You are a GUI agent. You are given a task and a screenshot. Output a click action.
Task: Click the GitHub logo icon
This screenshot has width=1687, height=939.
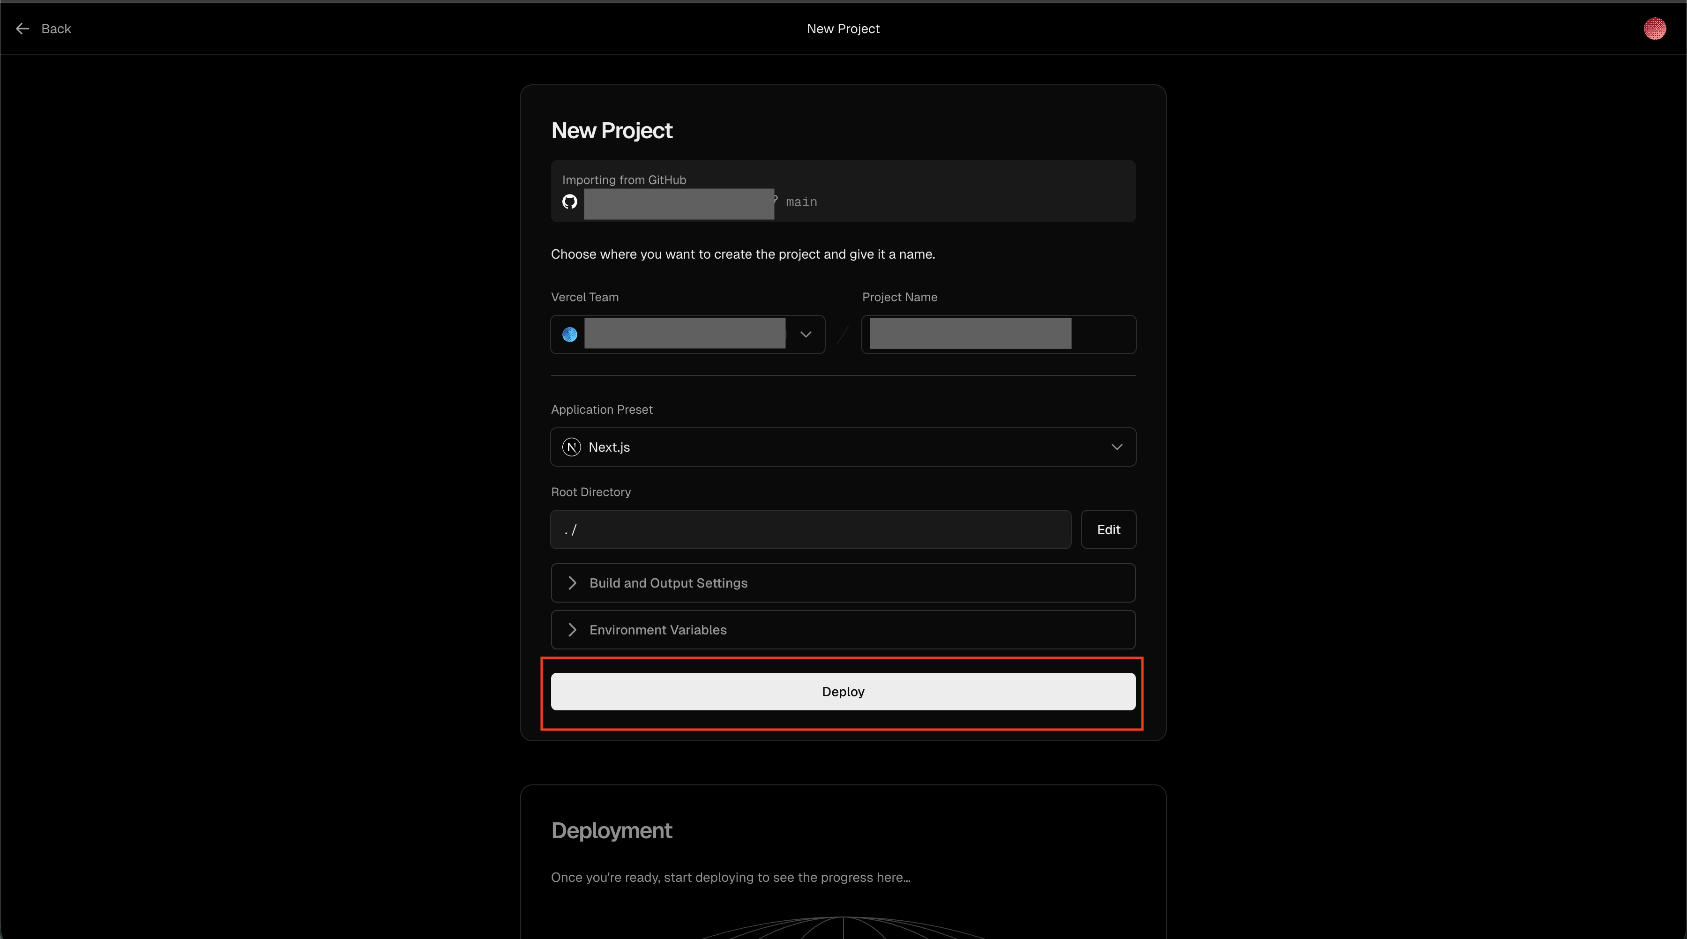click(x=570, y=201)
